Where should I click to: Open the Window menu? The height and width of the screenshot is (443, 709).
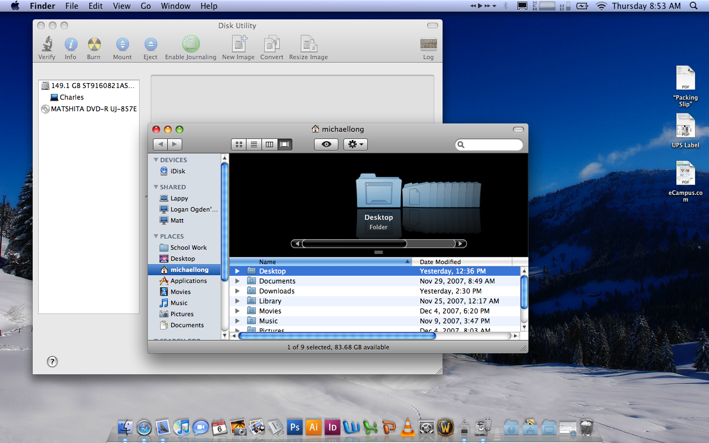(x=175, y=6)
